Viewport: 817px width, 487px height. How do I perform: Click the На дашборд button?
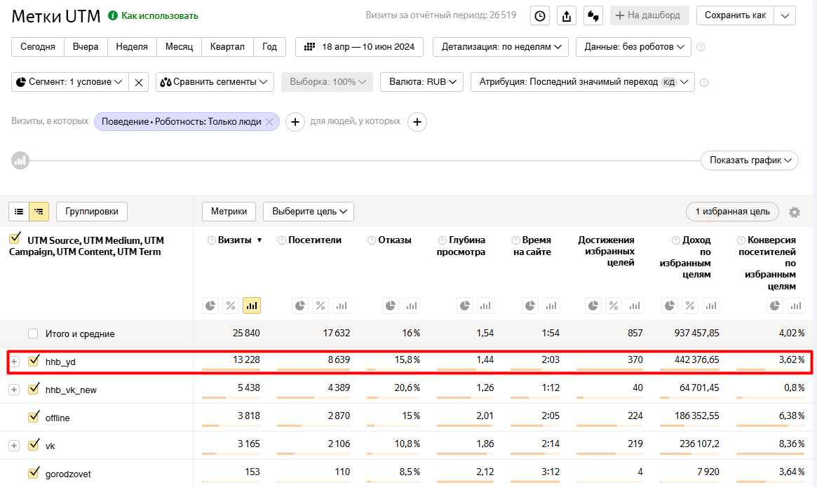pyautogui.click(x=649, y=15)
